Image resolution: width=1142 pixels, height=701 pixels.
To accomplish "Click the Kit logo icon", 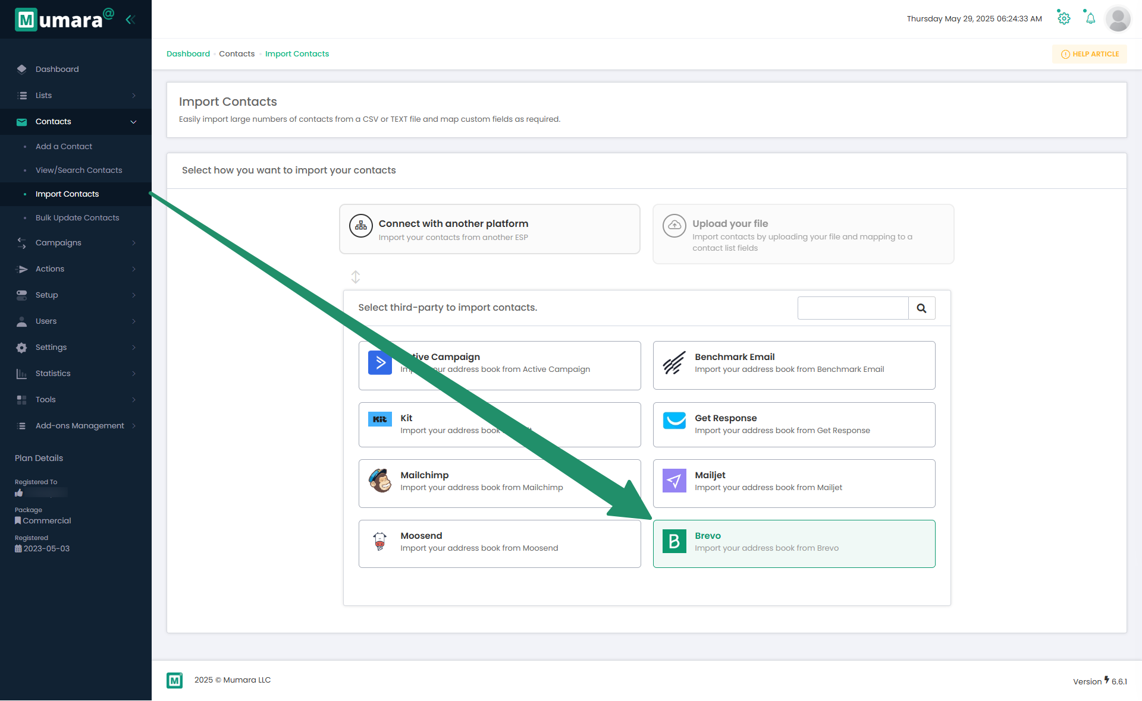I will pyautogui.click(x=380, y=419).
